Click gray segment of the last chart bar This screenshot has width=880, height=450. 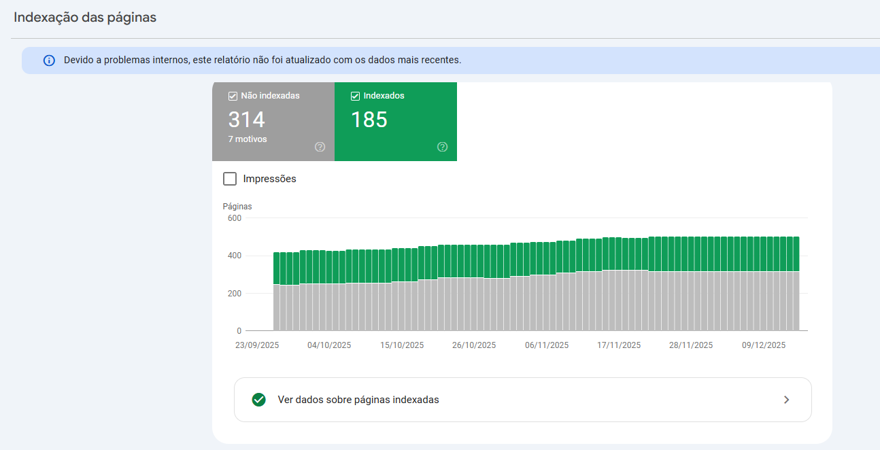click(x=796, y=300)
